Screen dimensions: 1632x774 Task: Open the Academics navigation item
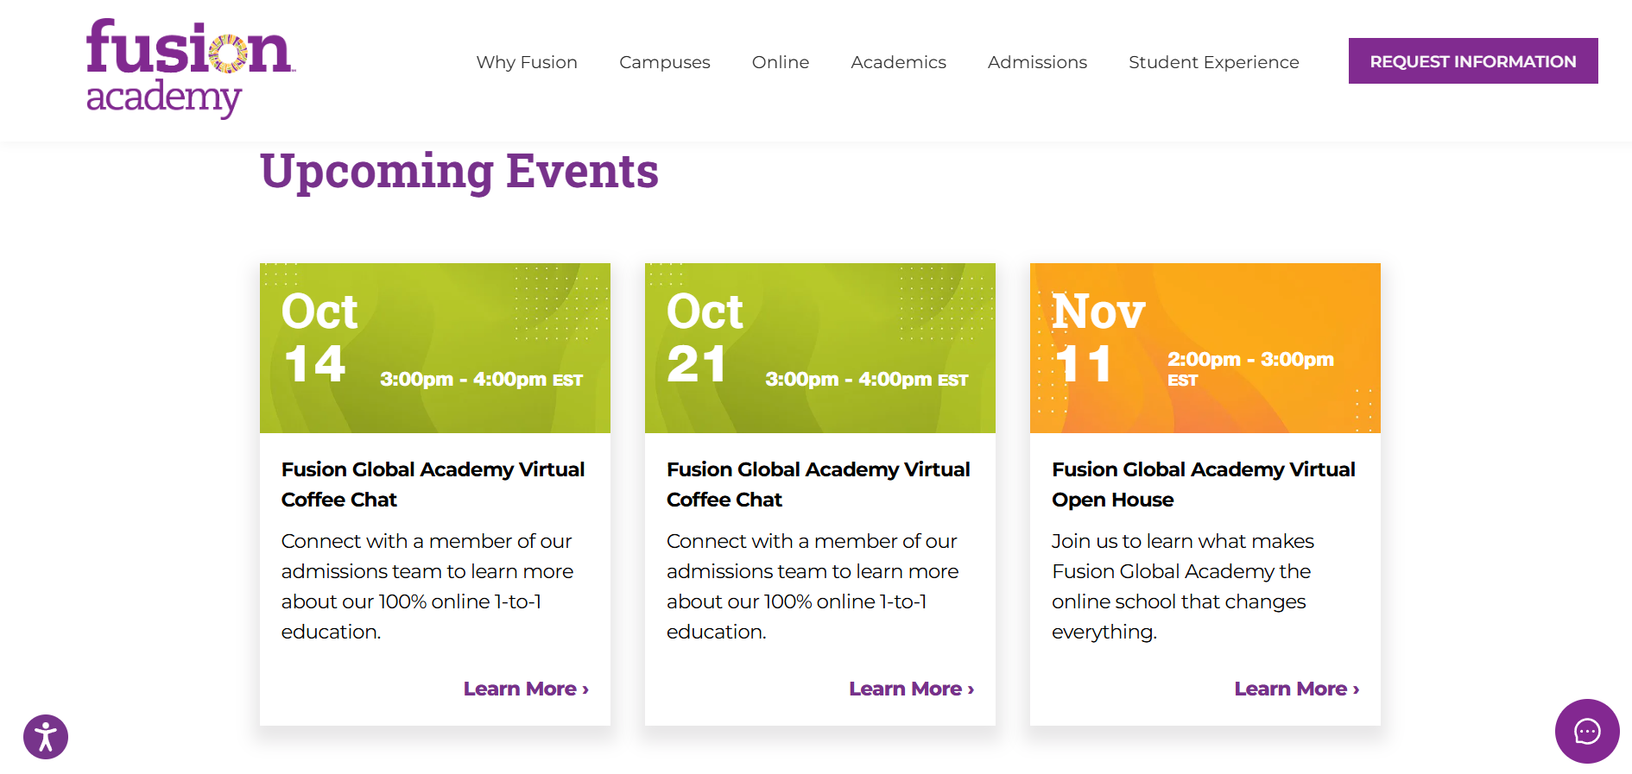(898, 62)
